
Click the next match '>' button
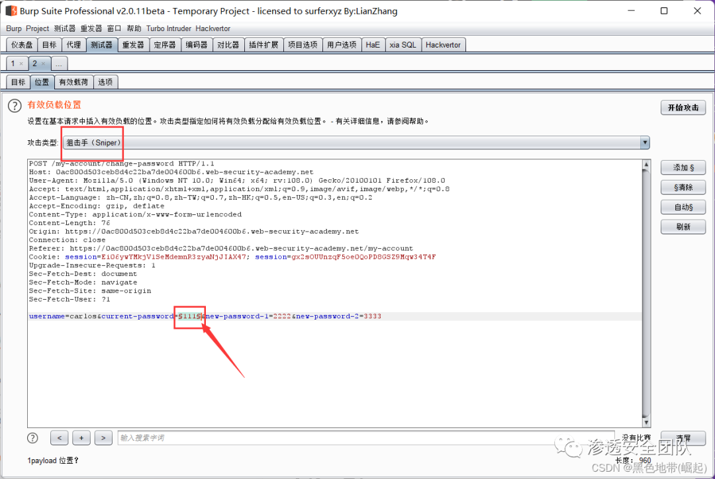[103, 438]
